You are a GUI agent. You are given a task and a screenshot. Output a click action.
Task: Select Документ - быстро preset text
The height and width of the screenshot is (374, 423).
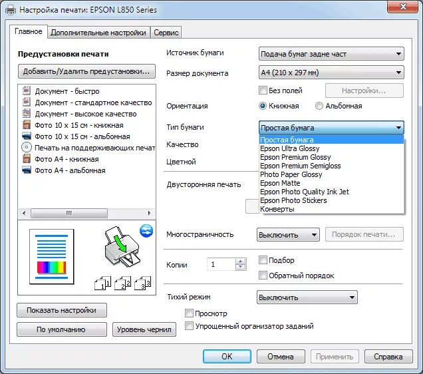point(67,91)
